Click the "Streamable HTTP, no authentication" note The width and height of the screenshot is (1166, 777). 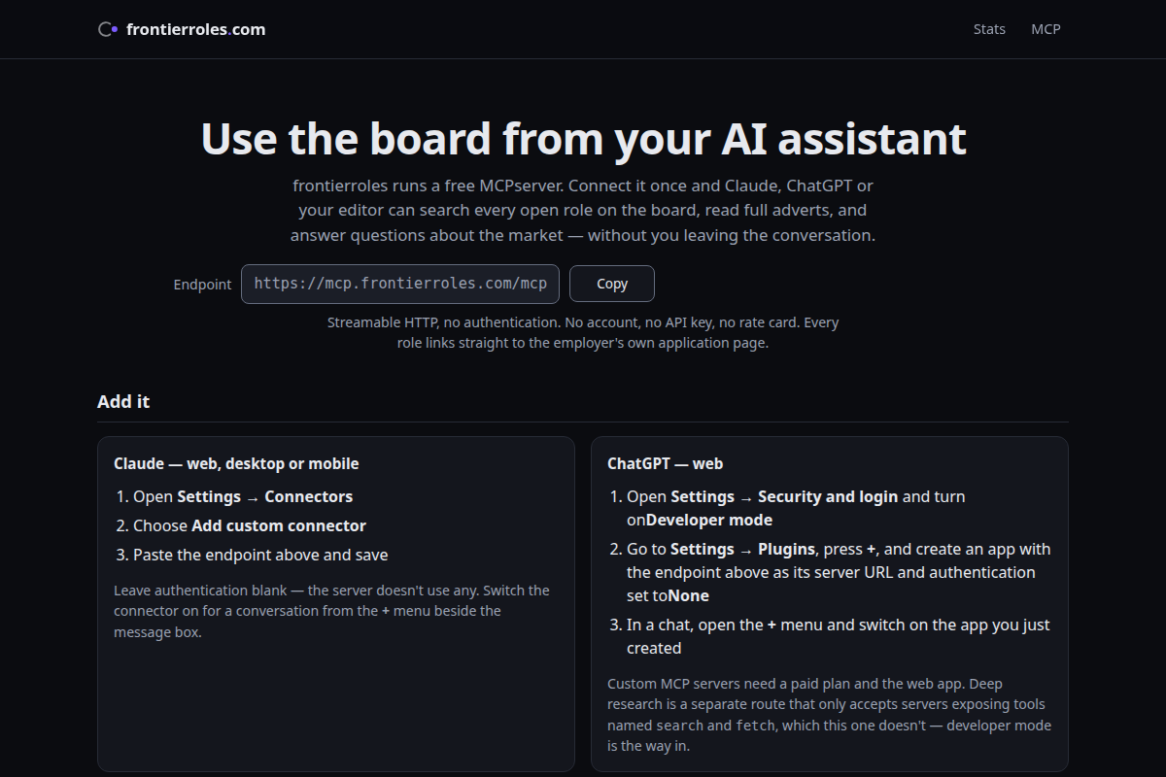click(x=583, y=332)
